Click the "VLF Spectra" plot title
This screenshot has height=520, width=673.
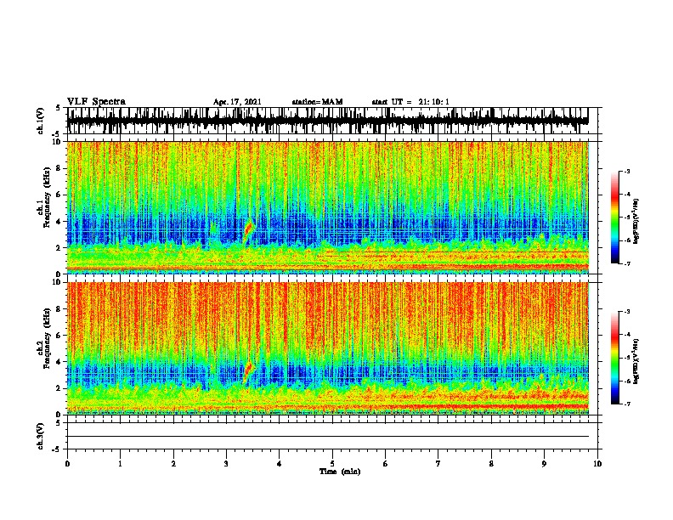tap(96, 102)
